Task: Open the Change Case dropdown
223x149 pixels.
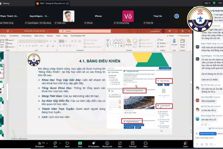Action: point(42,46)
